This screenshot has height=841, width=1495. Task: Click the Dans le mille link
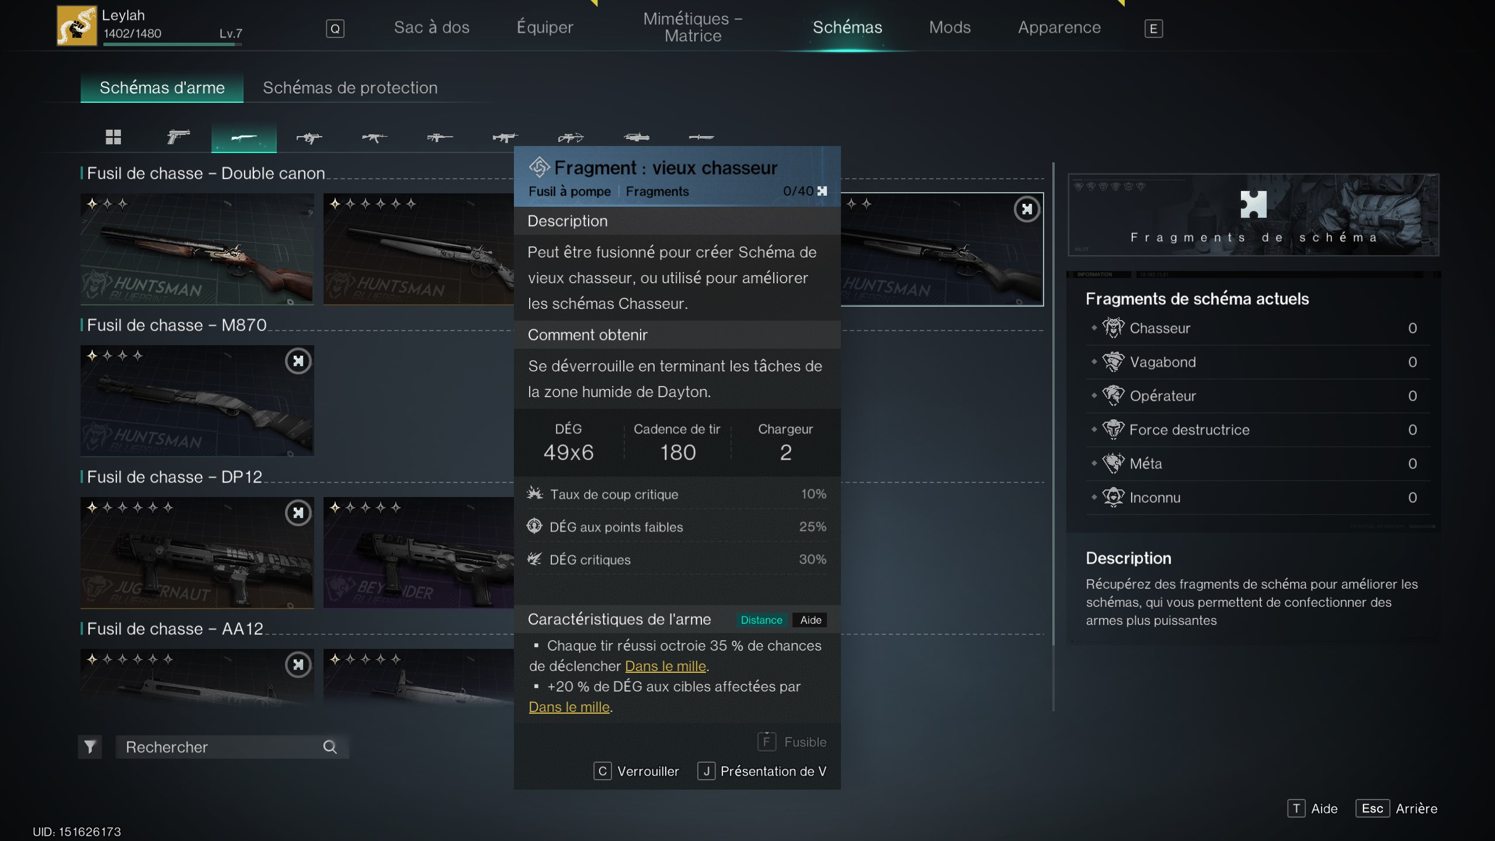[x=665, y=666]
